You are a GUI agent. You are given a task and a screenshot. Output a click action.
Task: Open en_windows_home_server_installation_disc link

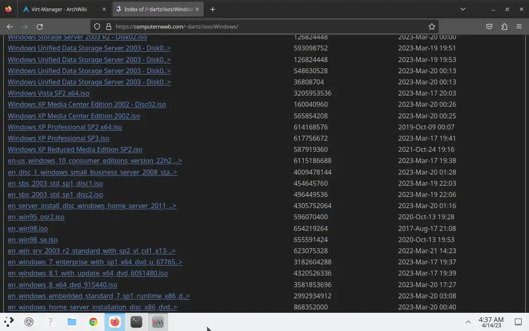coord(93,307)
